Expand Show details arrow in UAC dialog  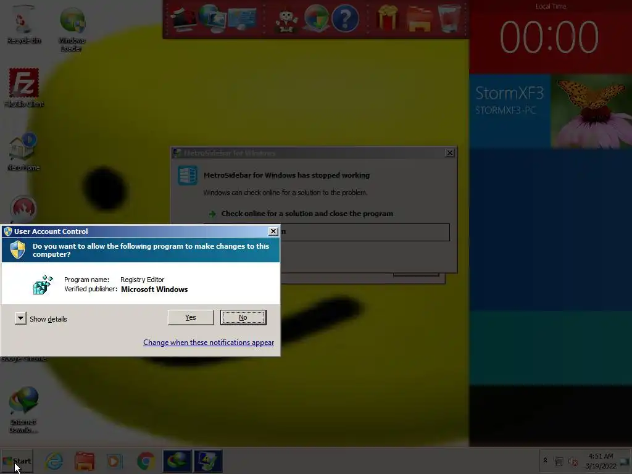click(x=20, y=318)
